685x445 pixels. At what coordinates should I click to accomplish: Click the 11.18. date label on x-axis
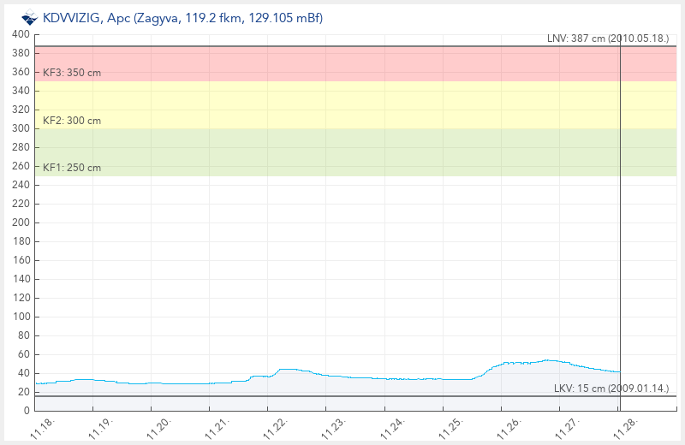click(43, 427)
